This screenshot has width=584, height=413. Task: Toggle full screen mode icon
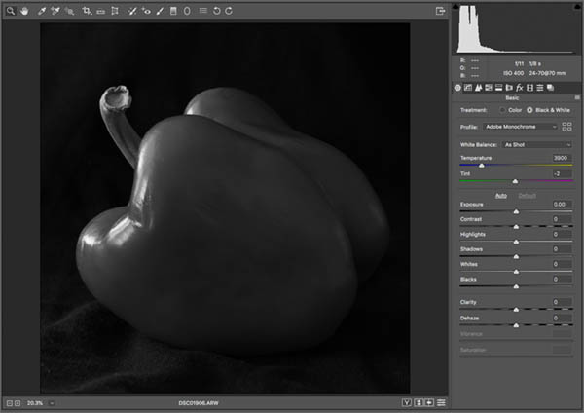click(x=440, y=11)
